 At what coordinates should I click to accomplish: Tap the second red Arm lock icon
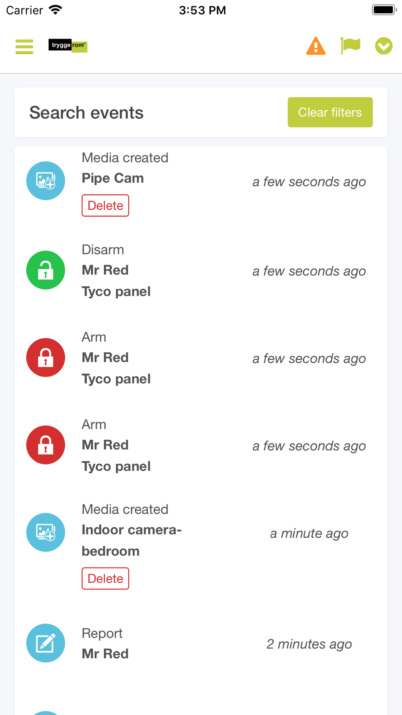pyautogui.click(x=46, y=445)
